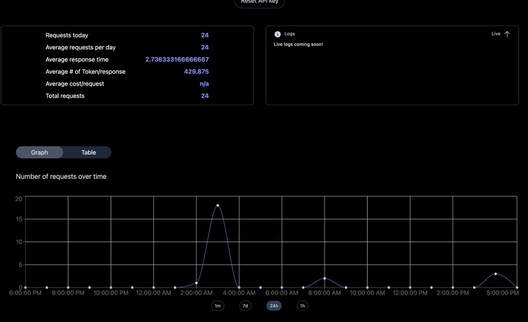
Task: Click the 2.736333166666667 response time value
Action: [x=177, y=59]
